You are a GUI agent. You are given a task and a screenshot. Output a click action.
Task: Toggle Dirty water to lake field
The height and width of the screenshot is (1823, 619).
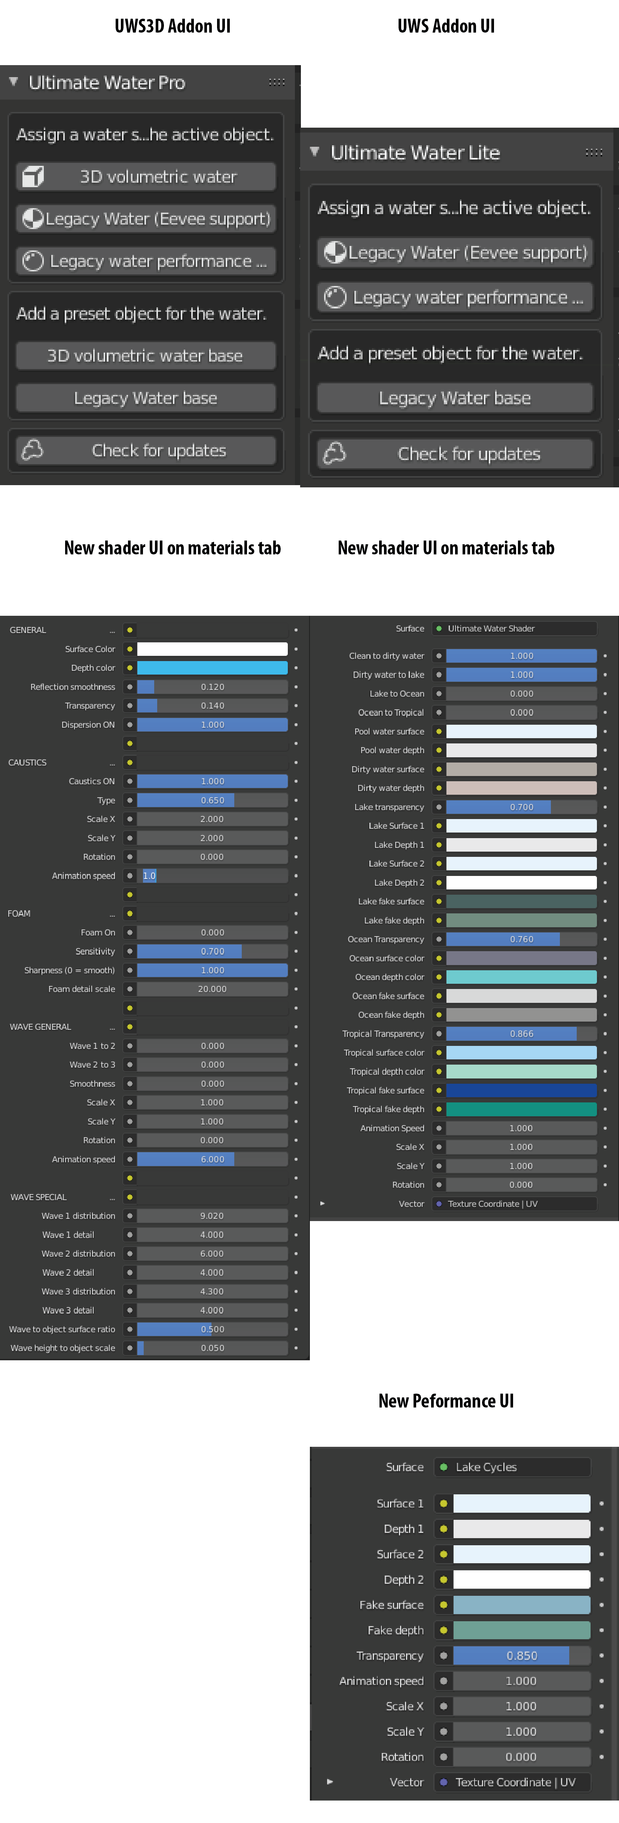tap(521, 675)
